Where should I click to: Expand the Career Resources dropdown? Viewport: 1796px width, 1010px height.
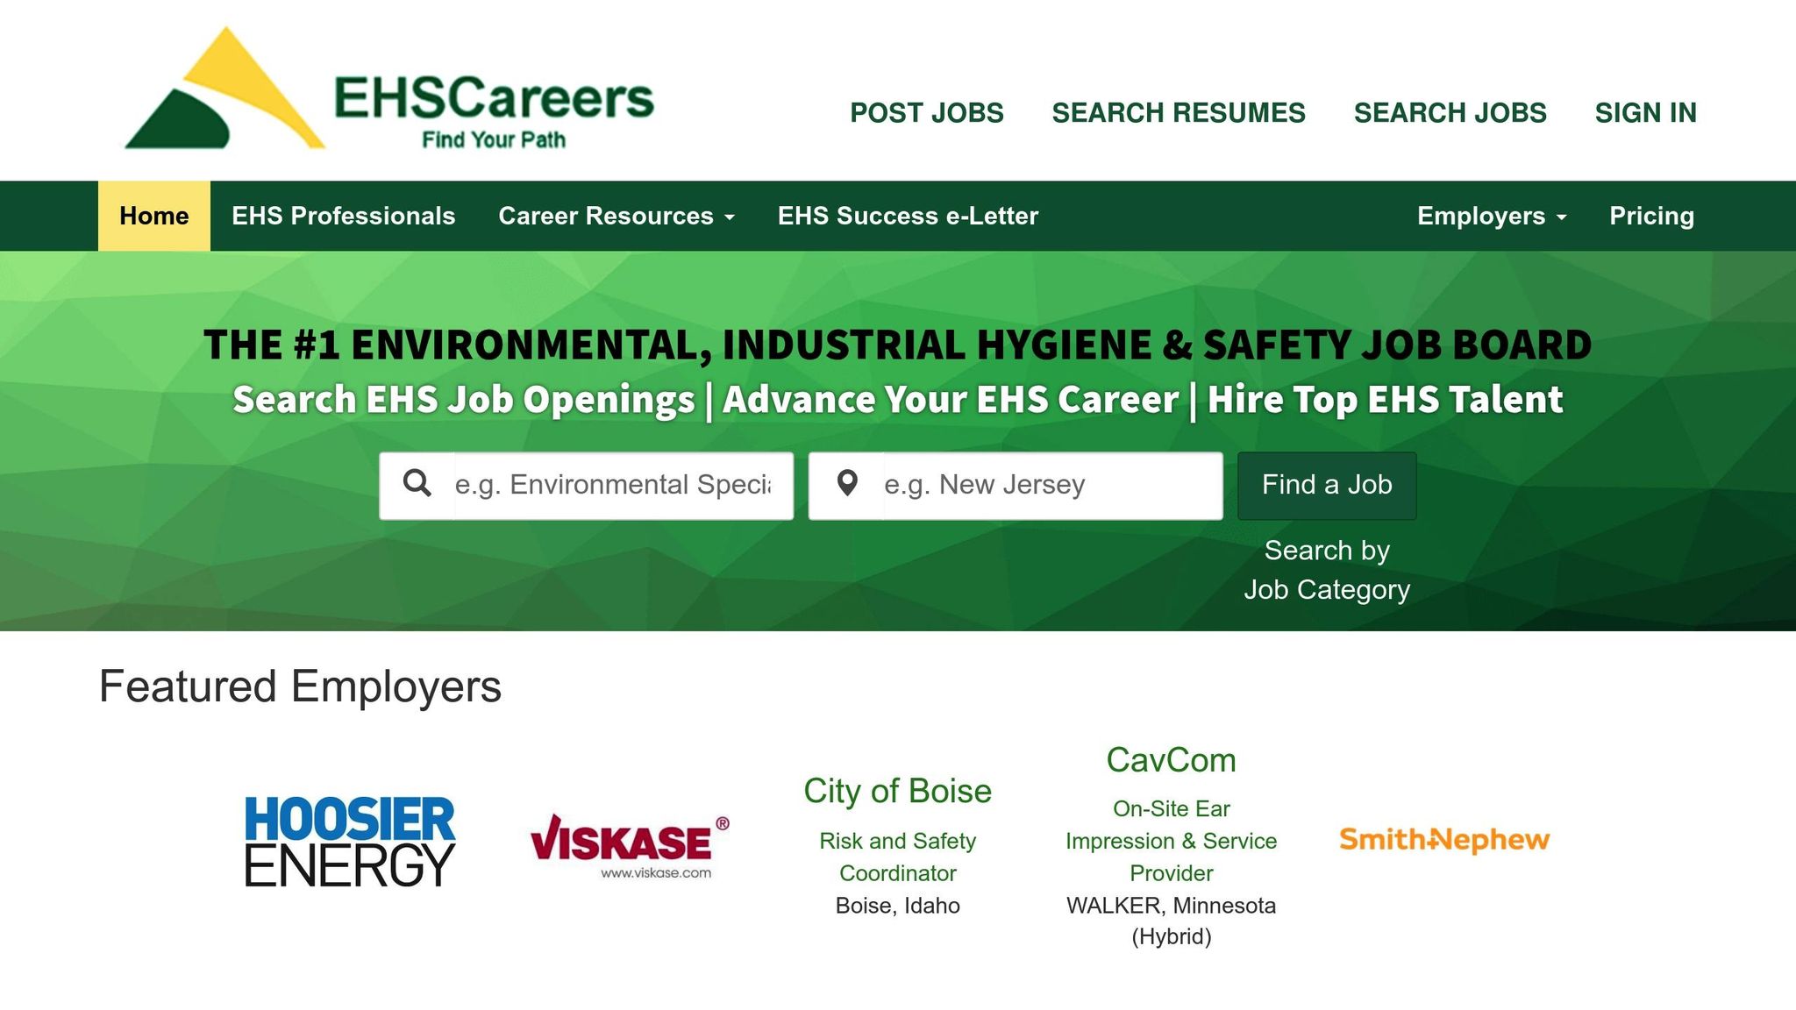[616, 217]
